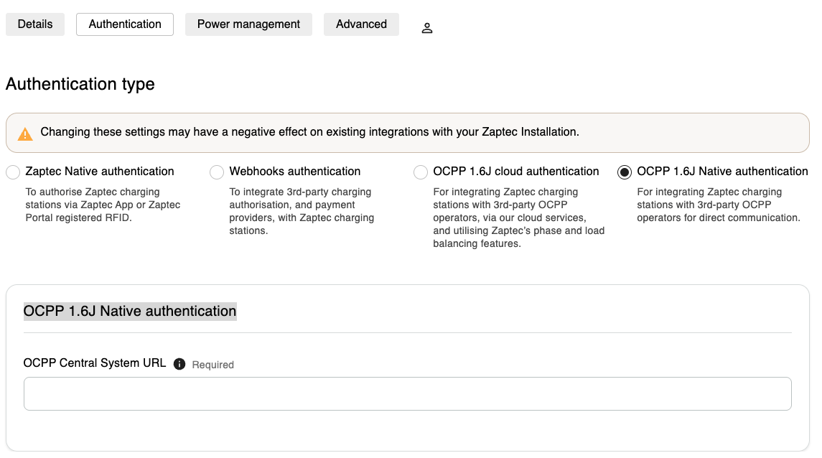Click the user profile icon tab
This screenshot has width=822, height=458.
[x=427, y=28]
